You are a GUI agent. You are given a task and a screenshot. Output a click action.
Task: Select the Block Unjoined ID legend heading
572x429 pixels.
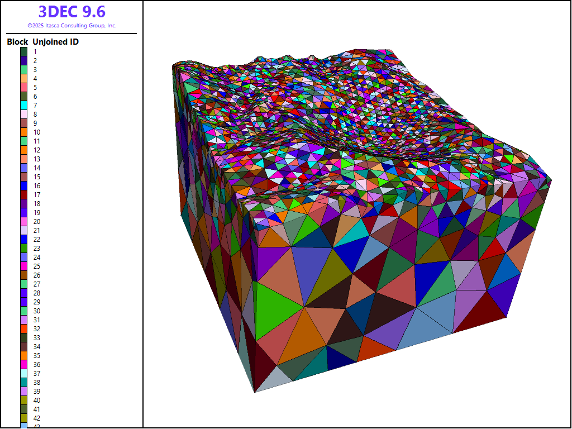pos(42,42)
